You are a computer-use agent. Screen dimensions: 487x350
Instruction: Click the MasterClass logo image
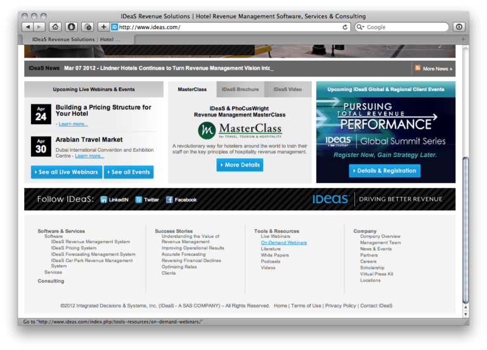tap(240, 130)
